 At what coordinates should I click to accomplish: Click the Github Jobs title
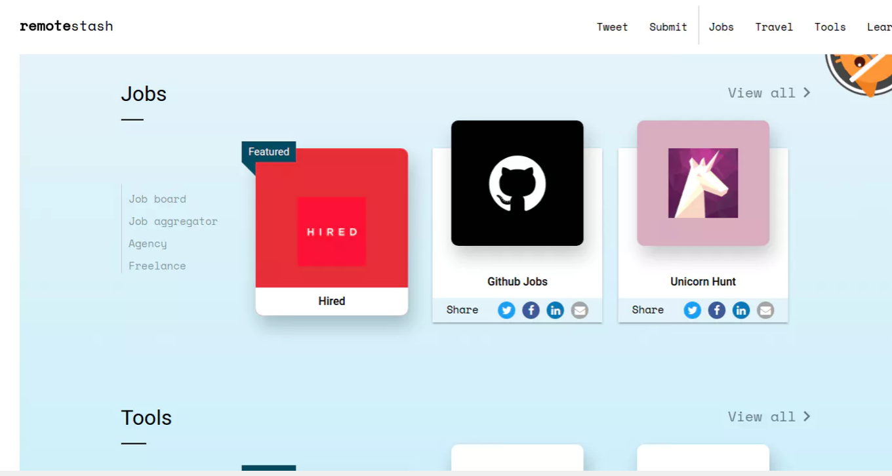click(x=517, y=281)
